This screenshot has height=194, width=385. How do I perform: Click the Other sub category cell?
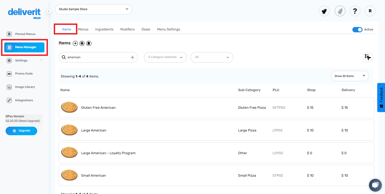pos(242,153)
